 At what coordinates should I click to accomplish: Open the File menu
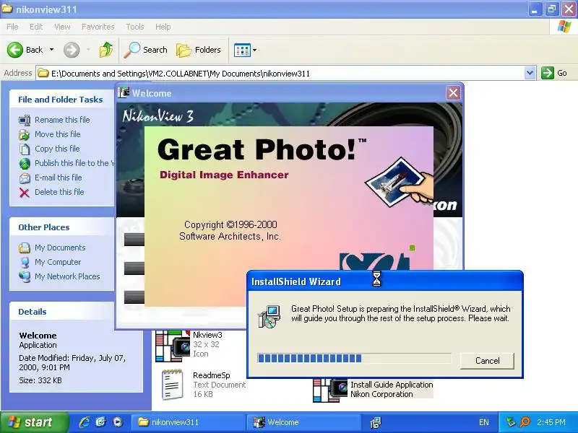click(x=12, y=27)
